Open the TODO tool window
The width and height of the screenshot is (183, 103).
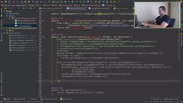[8, 99]
